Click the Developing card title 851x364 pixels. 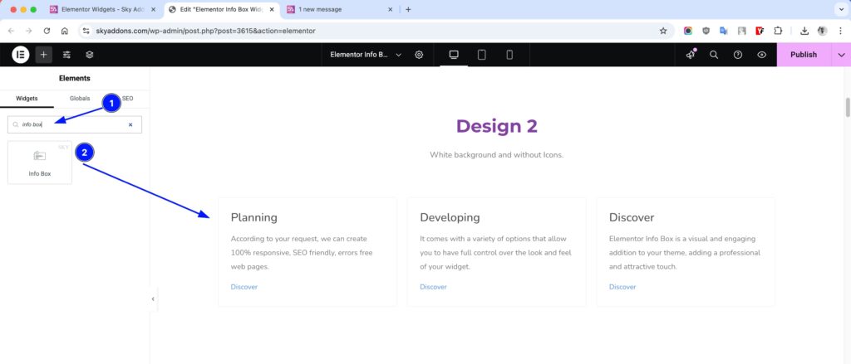click(450, 217)
